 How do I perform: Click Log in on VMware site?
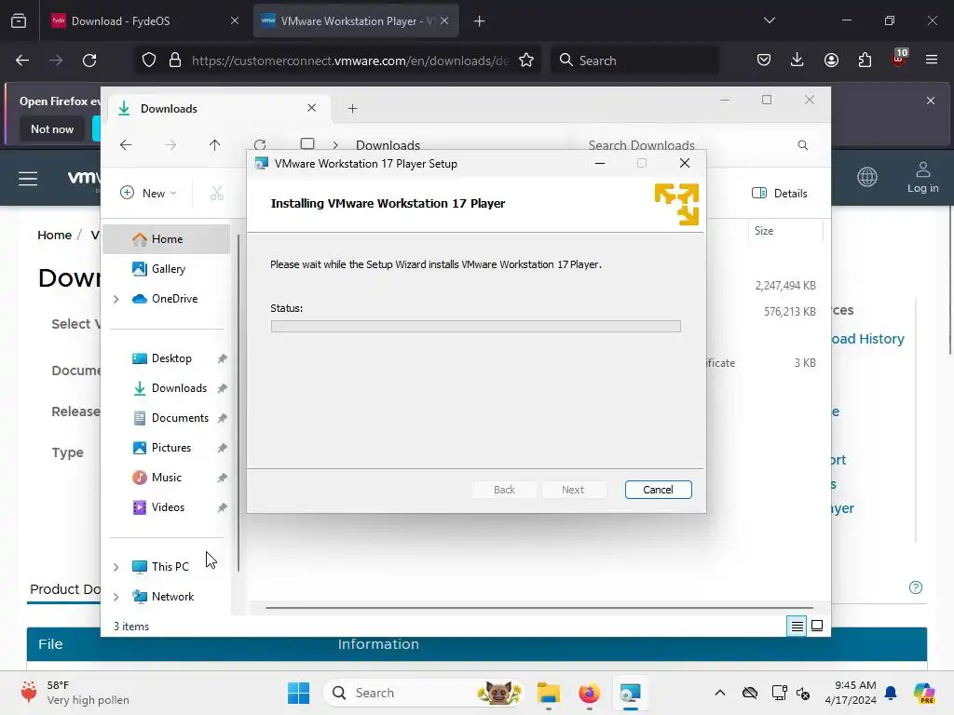coord(922,178)
